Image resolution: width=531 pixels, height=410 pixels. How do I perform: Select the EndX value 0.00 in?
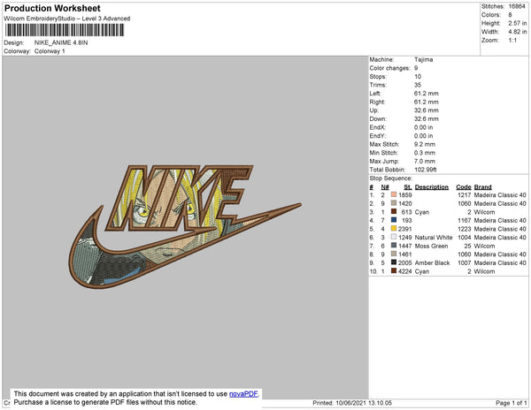423,127
